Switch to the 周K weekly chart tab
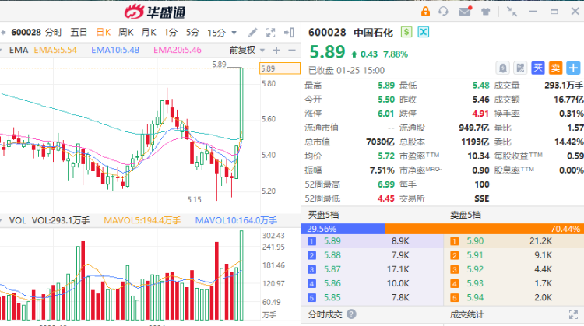Image resolution: width=584 pixels, height=326 pixels. tap(125, 32)
